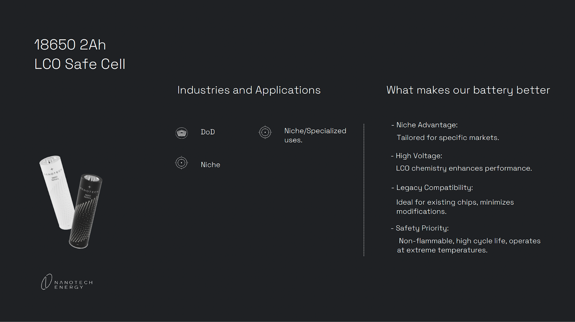Click the Nanotech Energy logo

click(67, 282)
